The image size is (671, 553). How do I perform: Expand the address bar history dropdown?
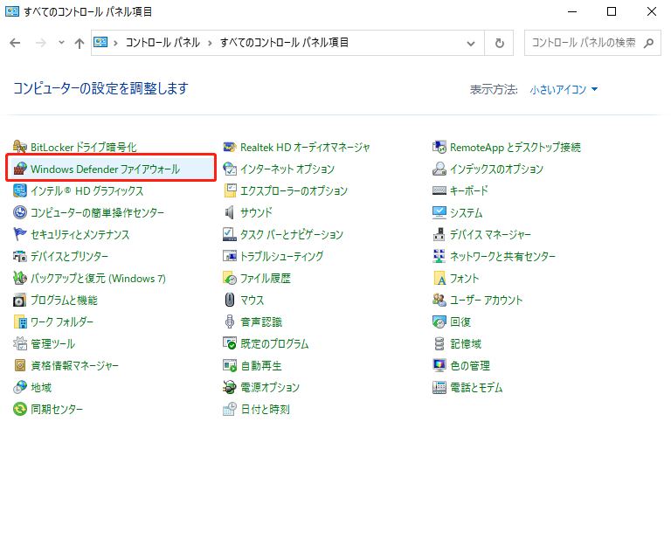click(x=471, y=43)
